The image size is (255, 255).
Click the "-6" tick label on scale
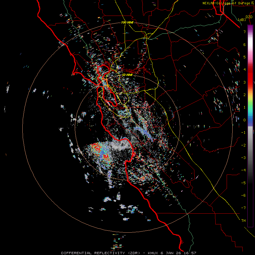pyautogui.click(x=243, y=195)
